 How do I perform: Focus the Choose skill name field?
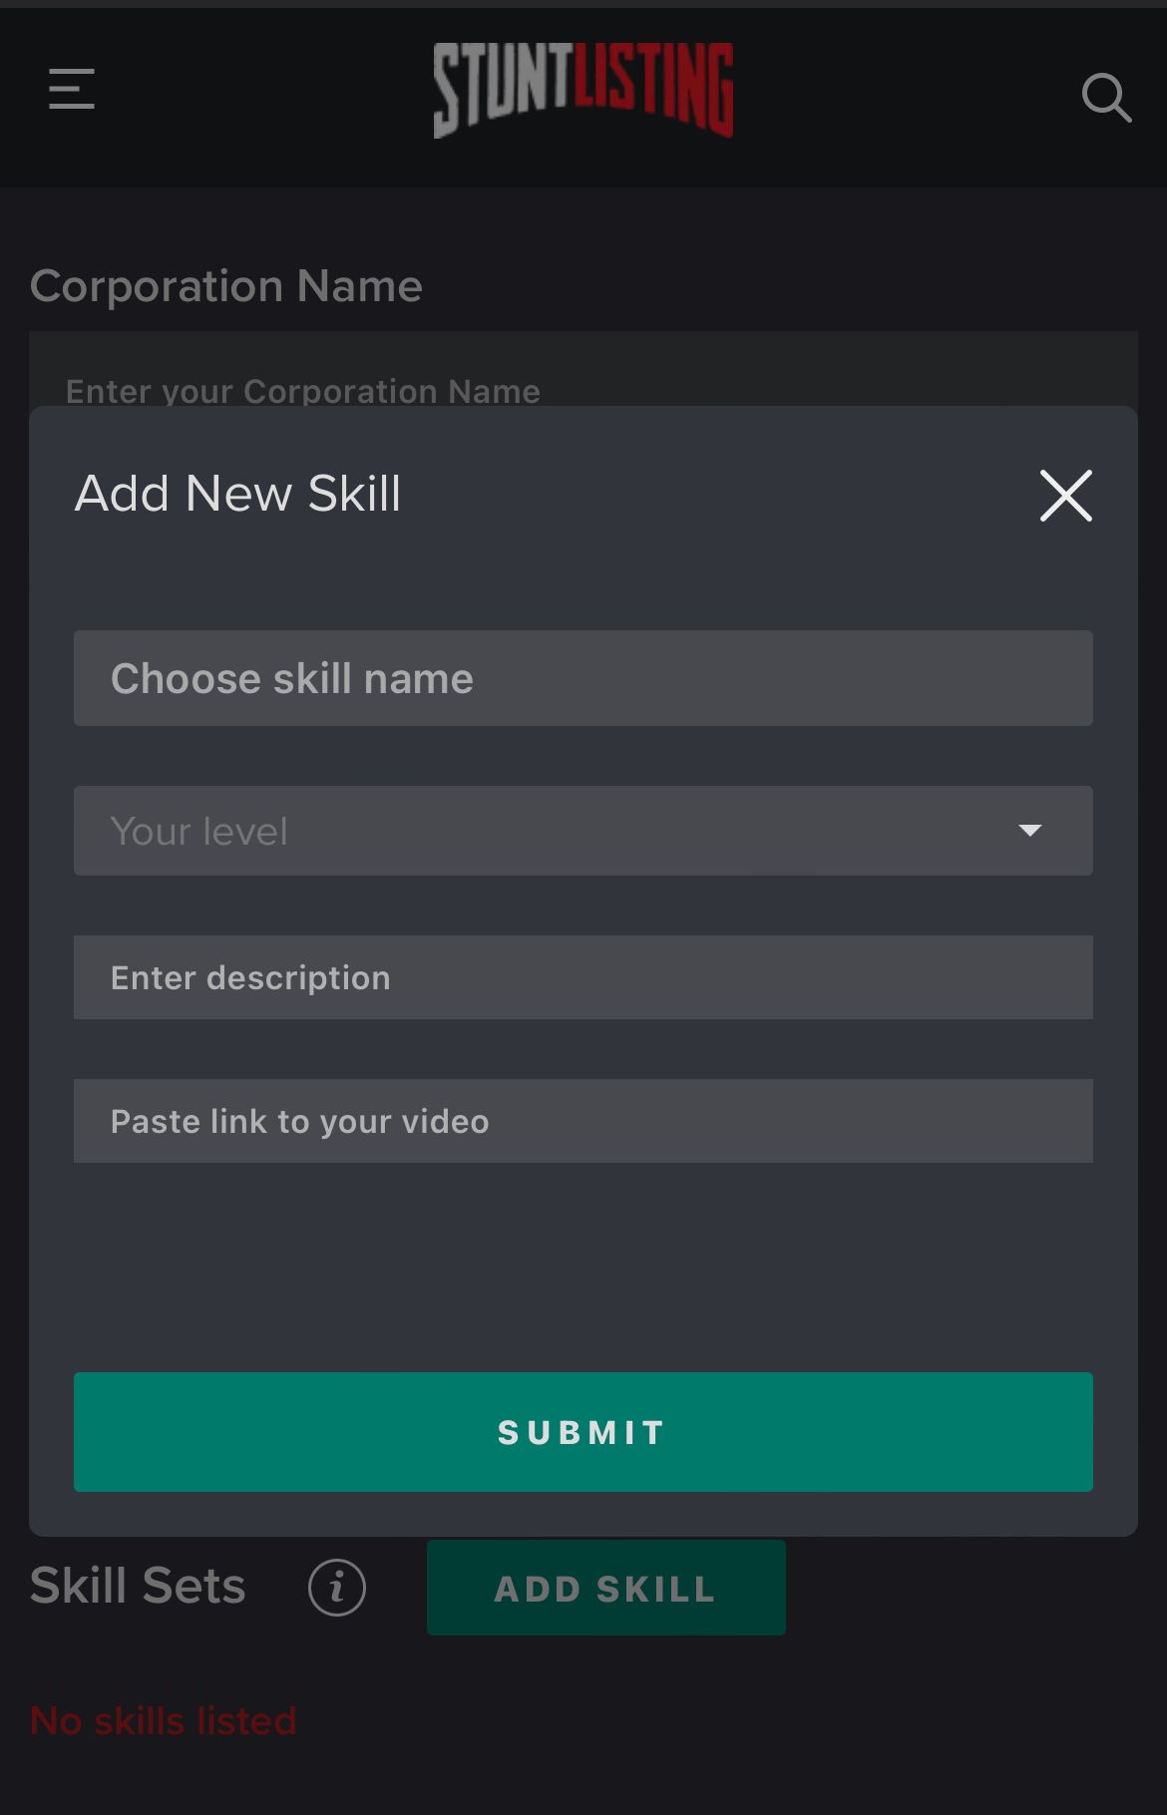(583, 678)
